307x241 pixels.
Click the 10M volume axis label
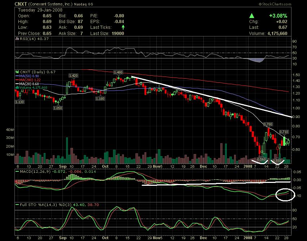coord(10,154)
